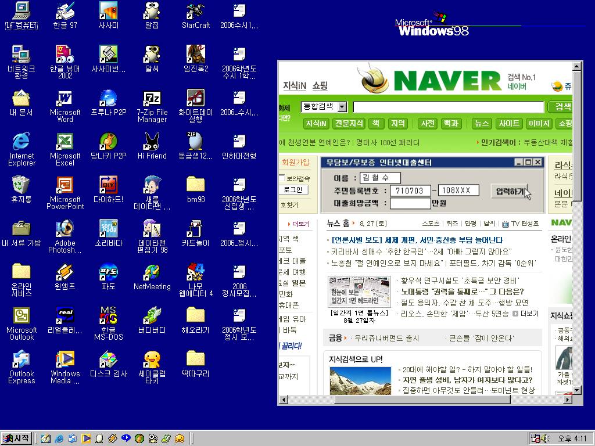595x446 pixels.
Task: Click the green 검색 search button
Action: coord(561,107)
